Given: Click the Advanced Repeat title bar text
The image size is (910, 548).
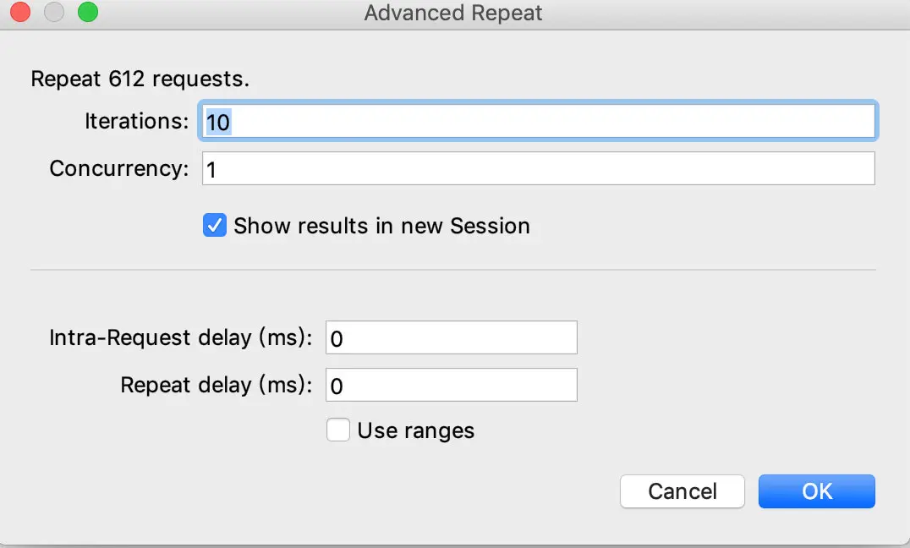Looking at the screenshot, I should 453,14.
